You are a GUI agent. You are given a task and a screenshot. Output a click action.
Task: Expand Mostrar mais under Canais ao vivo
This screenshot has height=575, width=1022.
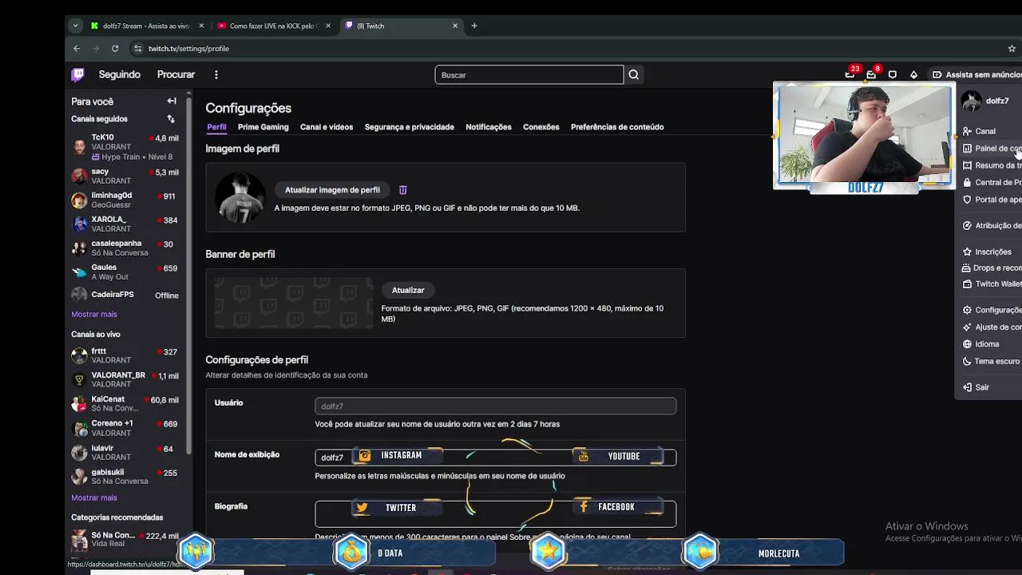(x=94, y=498)
